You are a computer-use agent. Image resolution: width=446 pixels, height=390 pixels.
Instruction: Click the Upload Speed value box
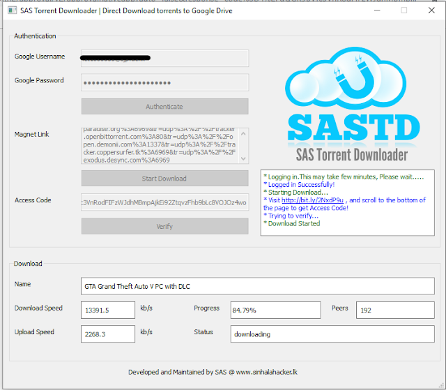(x=107, y=334)
